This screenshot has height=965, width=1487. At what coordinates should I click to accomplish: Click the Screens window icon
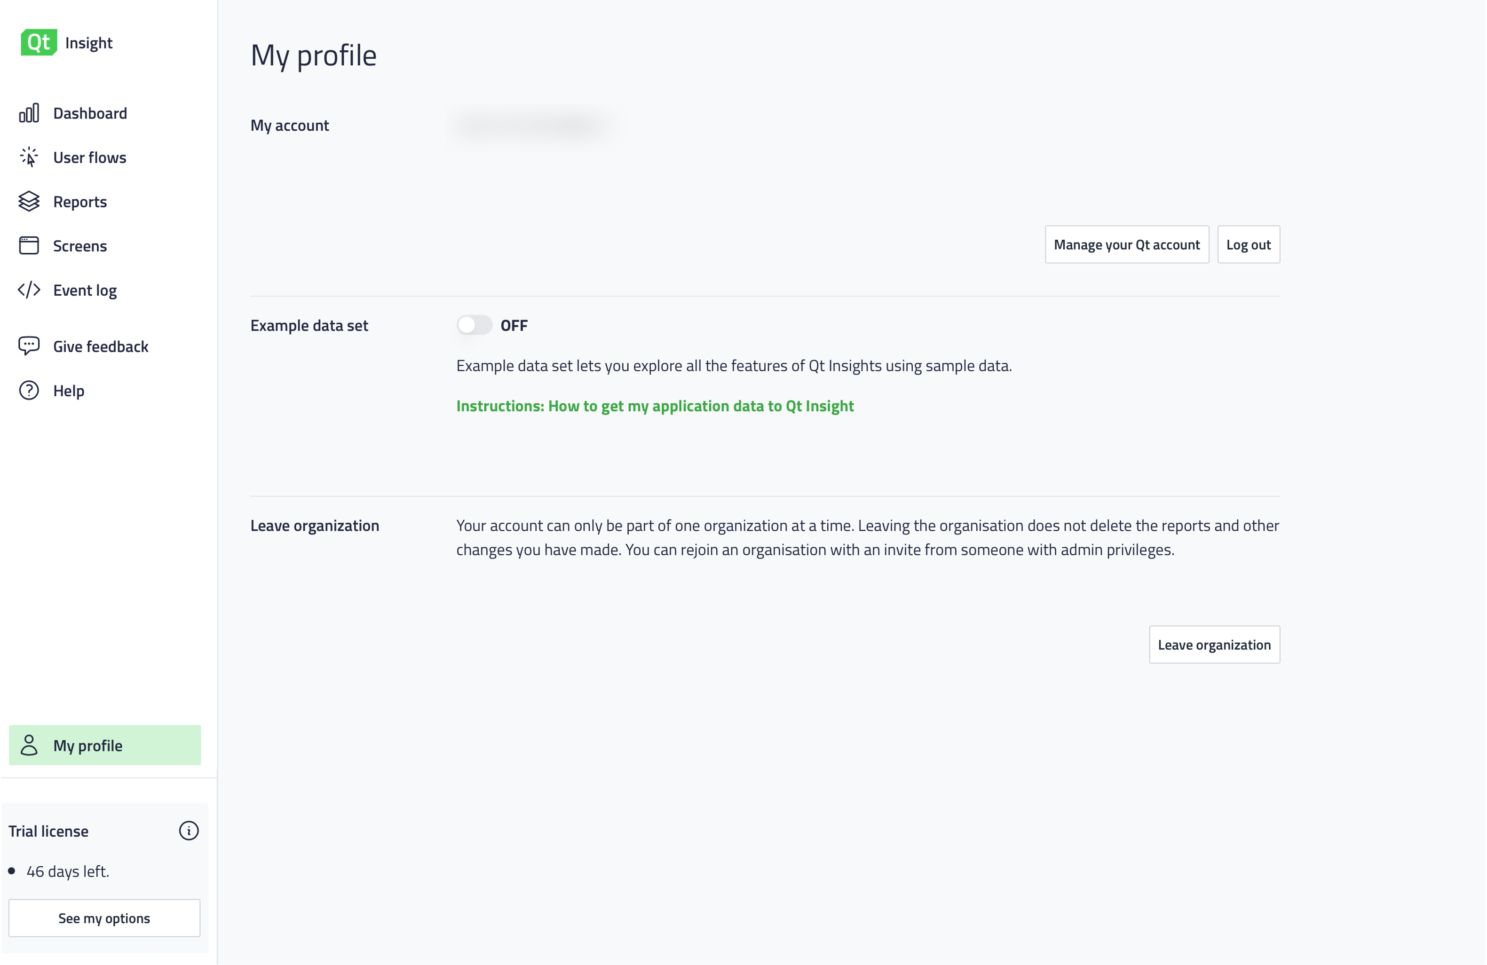[x=29, y=245]
